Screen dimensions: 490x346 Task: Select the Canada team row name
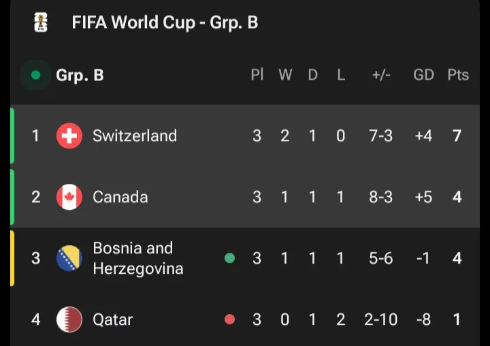(x=120, y=197)
